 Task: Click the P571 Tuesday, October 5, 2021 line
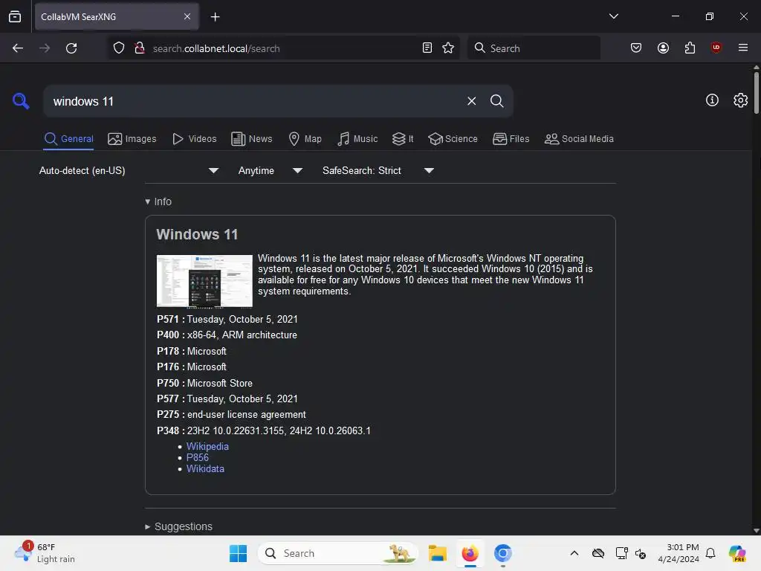pyautogui.click(x=227, y=319)
